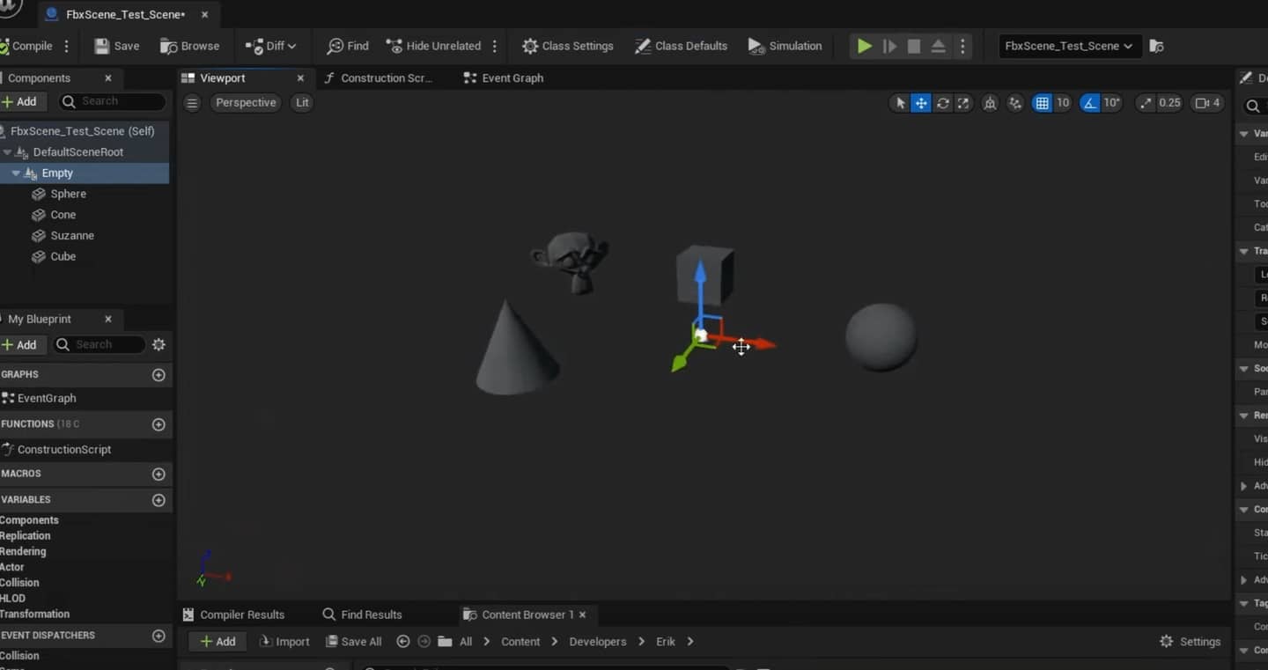Image resolution: width=1268 pixels, height=670 pixels.
Task: Click the Import button in Content Browser
Action: [x=284, y=642]
